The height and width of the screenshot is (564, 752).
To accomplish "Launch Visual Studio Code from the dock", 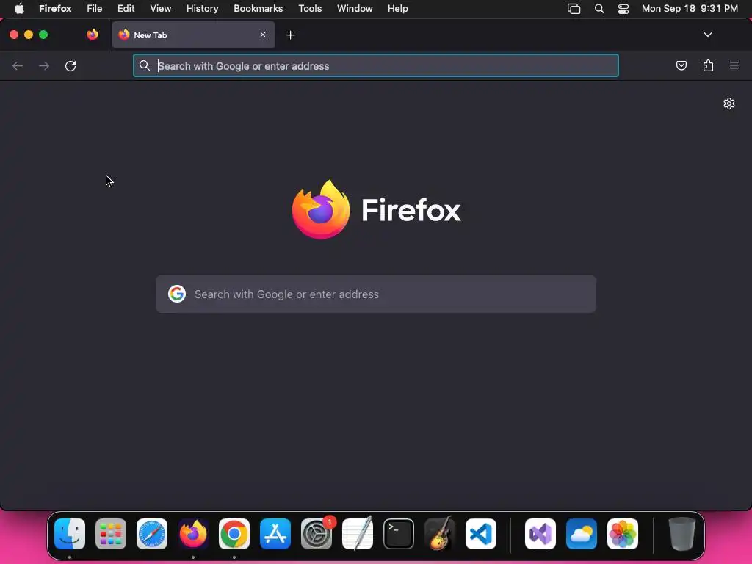I will (480, 534).
